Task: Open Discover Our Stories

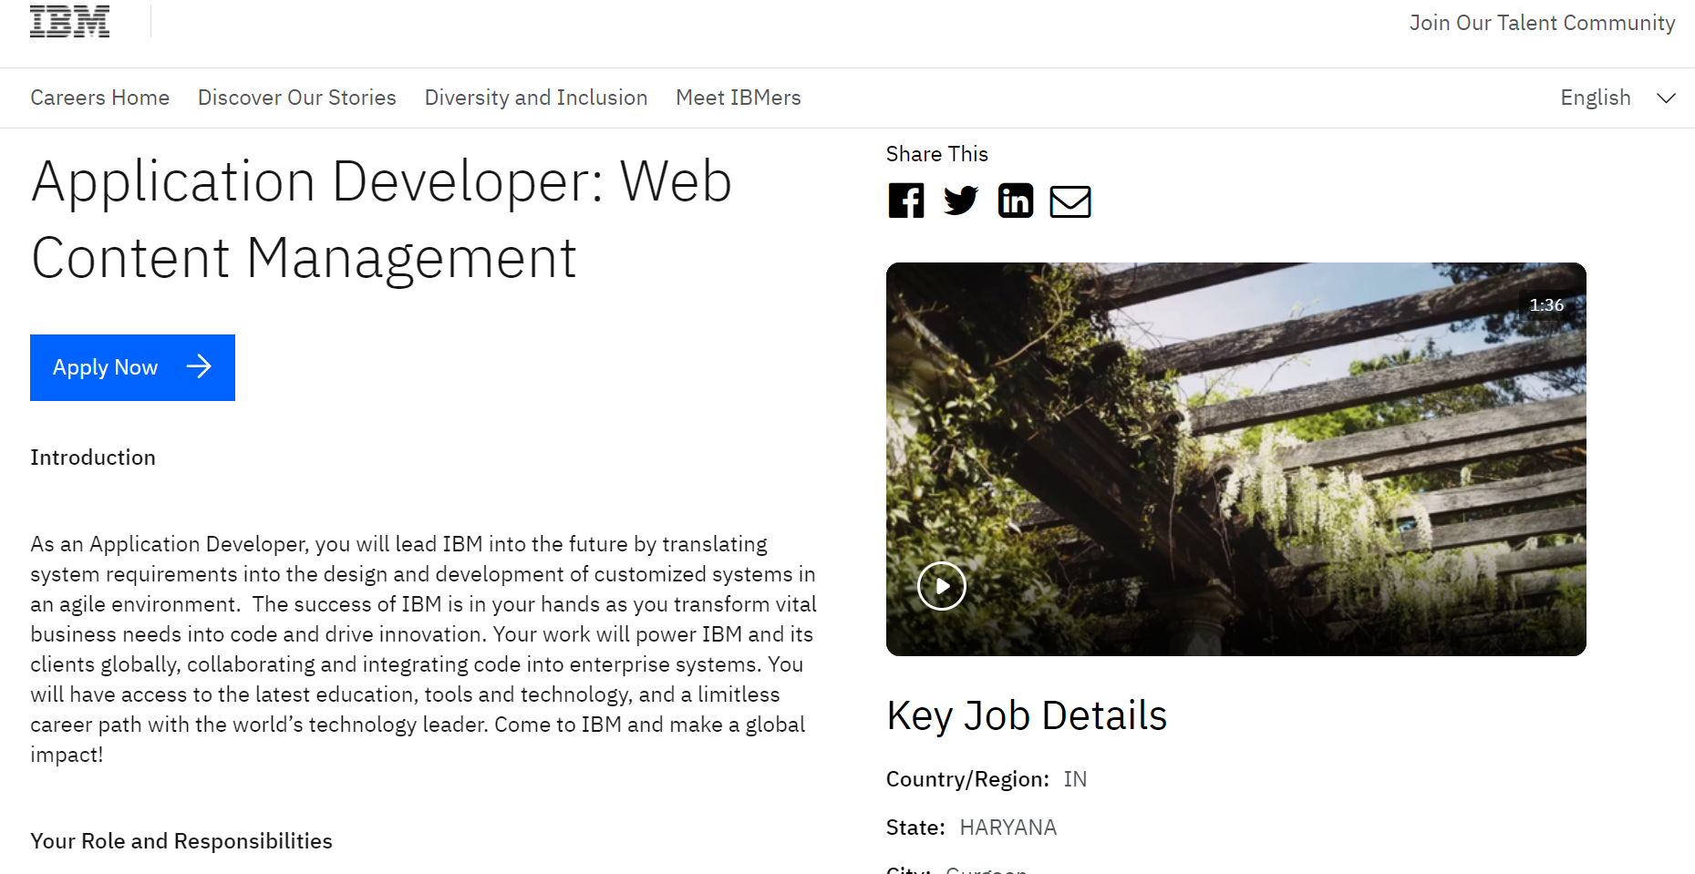Action: [296, 98]
